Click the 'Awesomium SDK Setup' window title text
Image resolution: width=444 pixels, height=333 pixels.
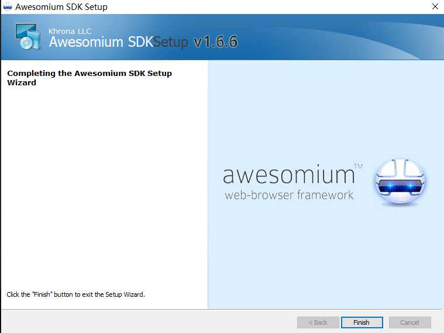point(61,7)
